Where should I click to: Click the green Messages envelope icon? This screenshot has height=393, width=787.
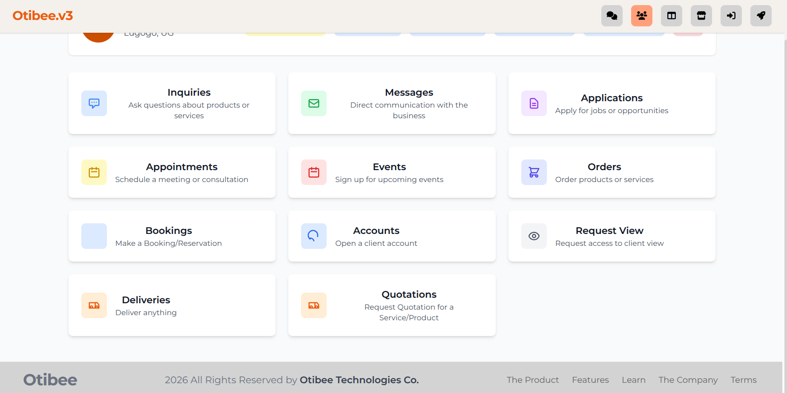point(314,103)
